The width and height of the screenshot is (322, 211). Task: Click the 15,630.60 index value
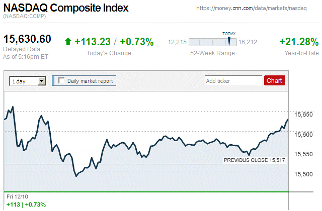(28, 39)
